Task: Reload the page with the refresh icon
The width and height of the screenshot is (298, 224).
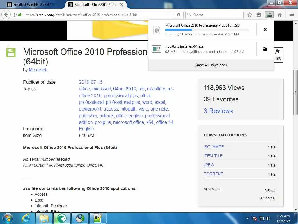Action: pyautogui.click(x=178, y=15)
